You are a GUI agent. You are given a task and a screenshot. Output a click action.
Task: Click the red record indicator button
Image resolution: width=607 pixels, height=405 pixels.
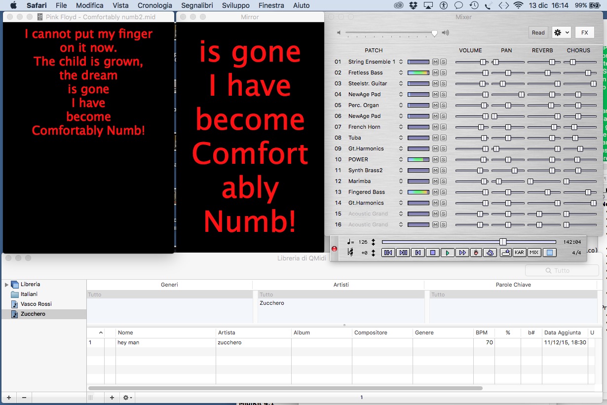334,249
